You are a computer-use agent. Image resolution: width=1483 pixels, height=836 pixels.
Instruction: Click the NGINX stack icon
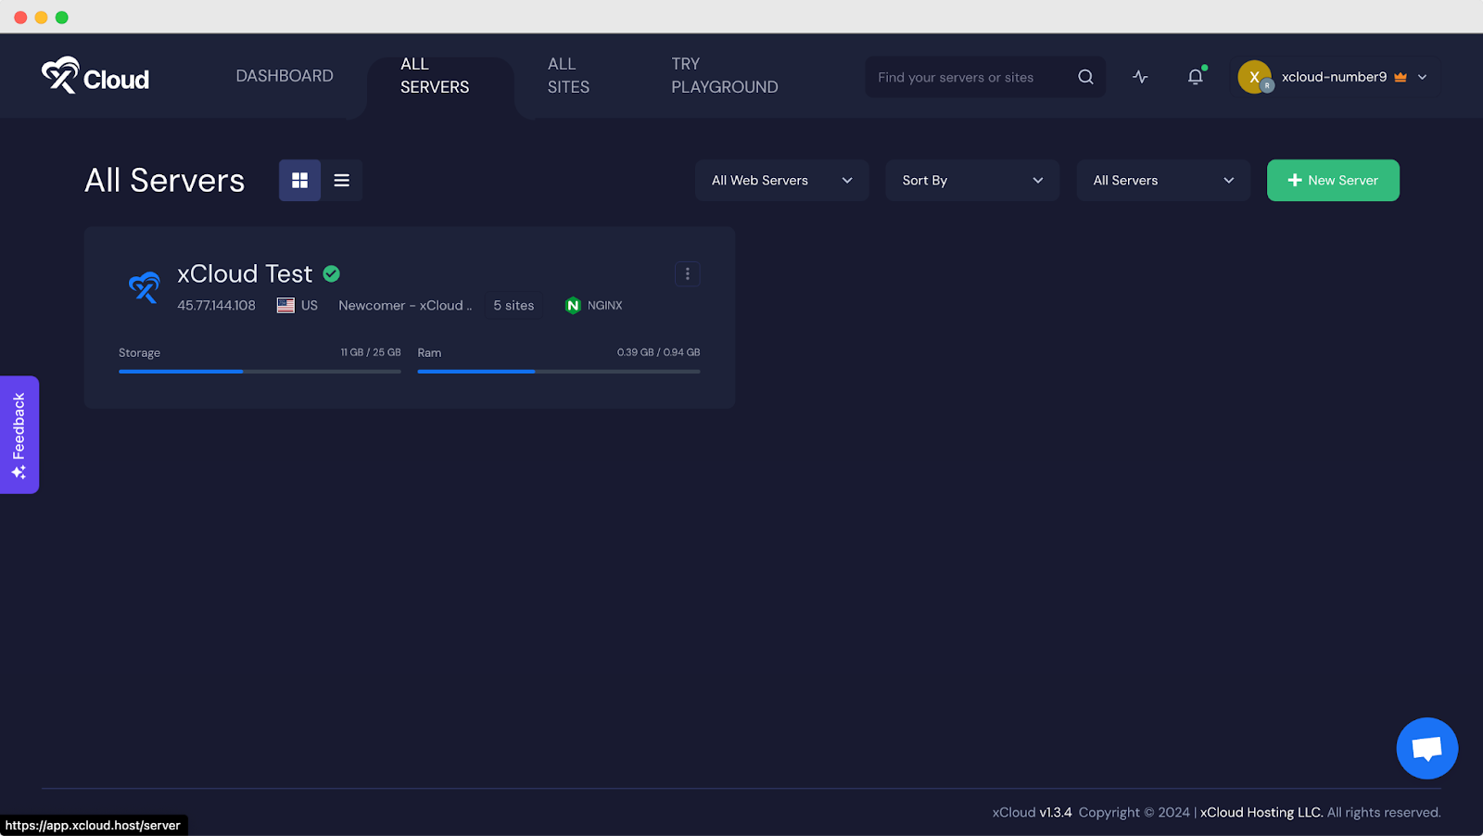pos(573,306)
